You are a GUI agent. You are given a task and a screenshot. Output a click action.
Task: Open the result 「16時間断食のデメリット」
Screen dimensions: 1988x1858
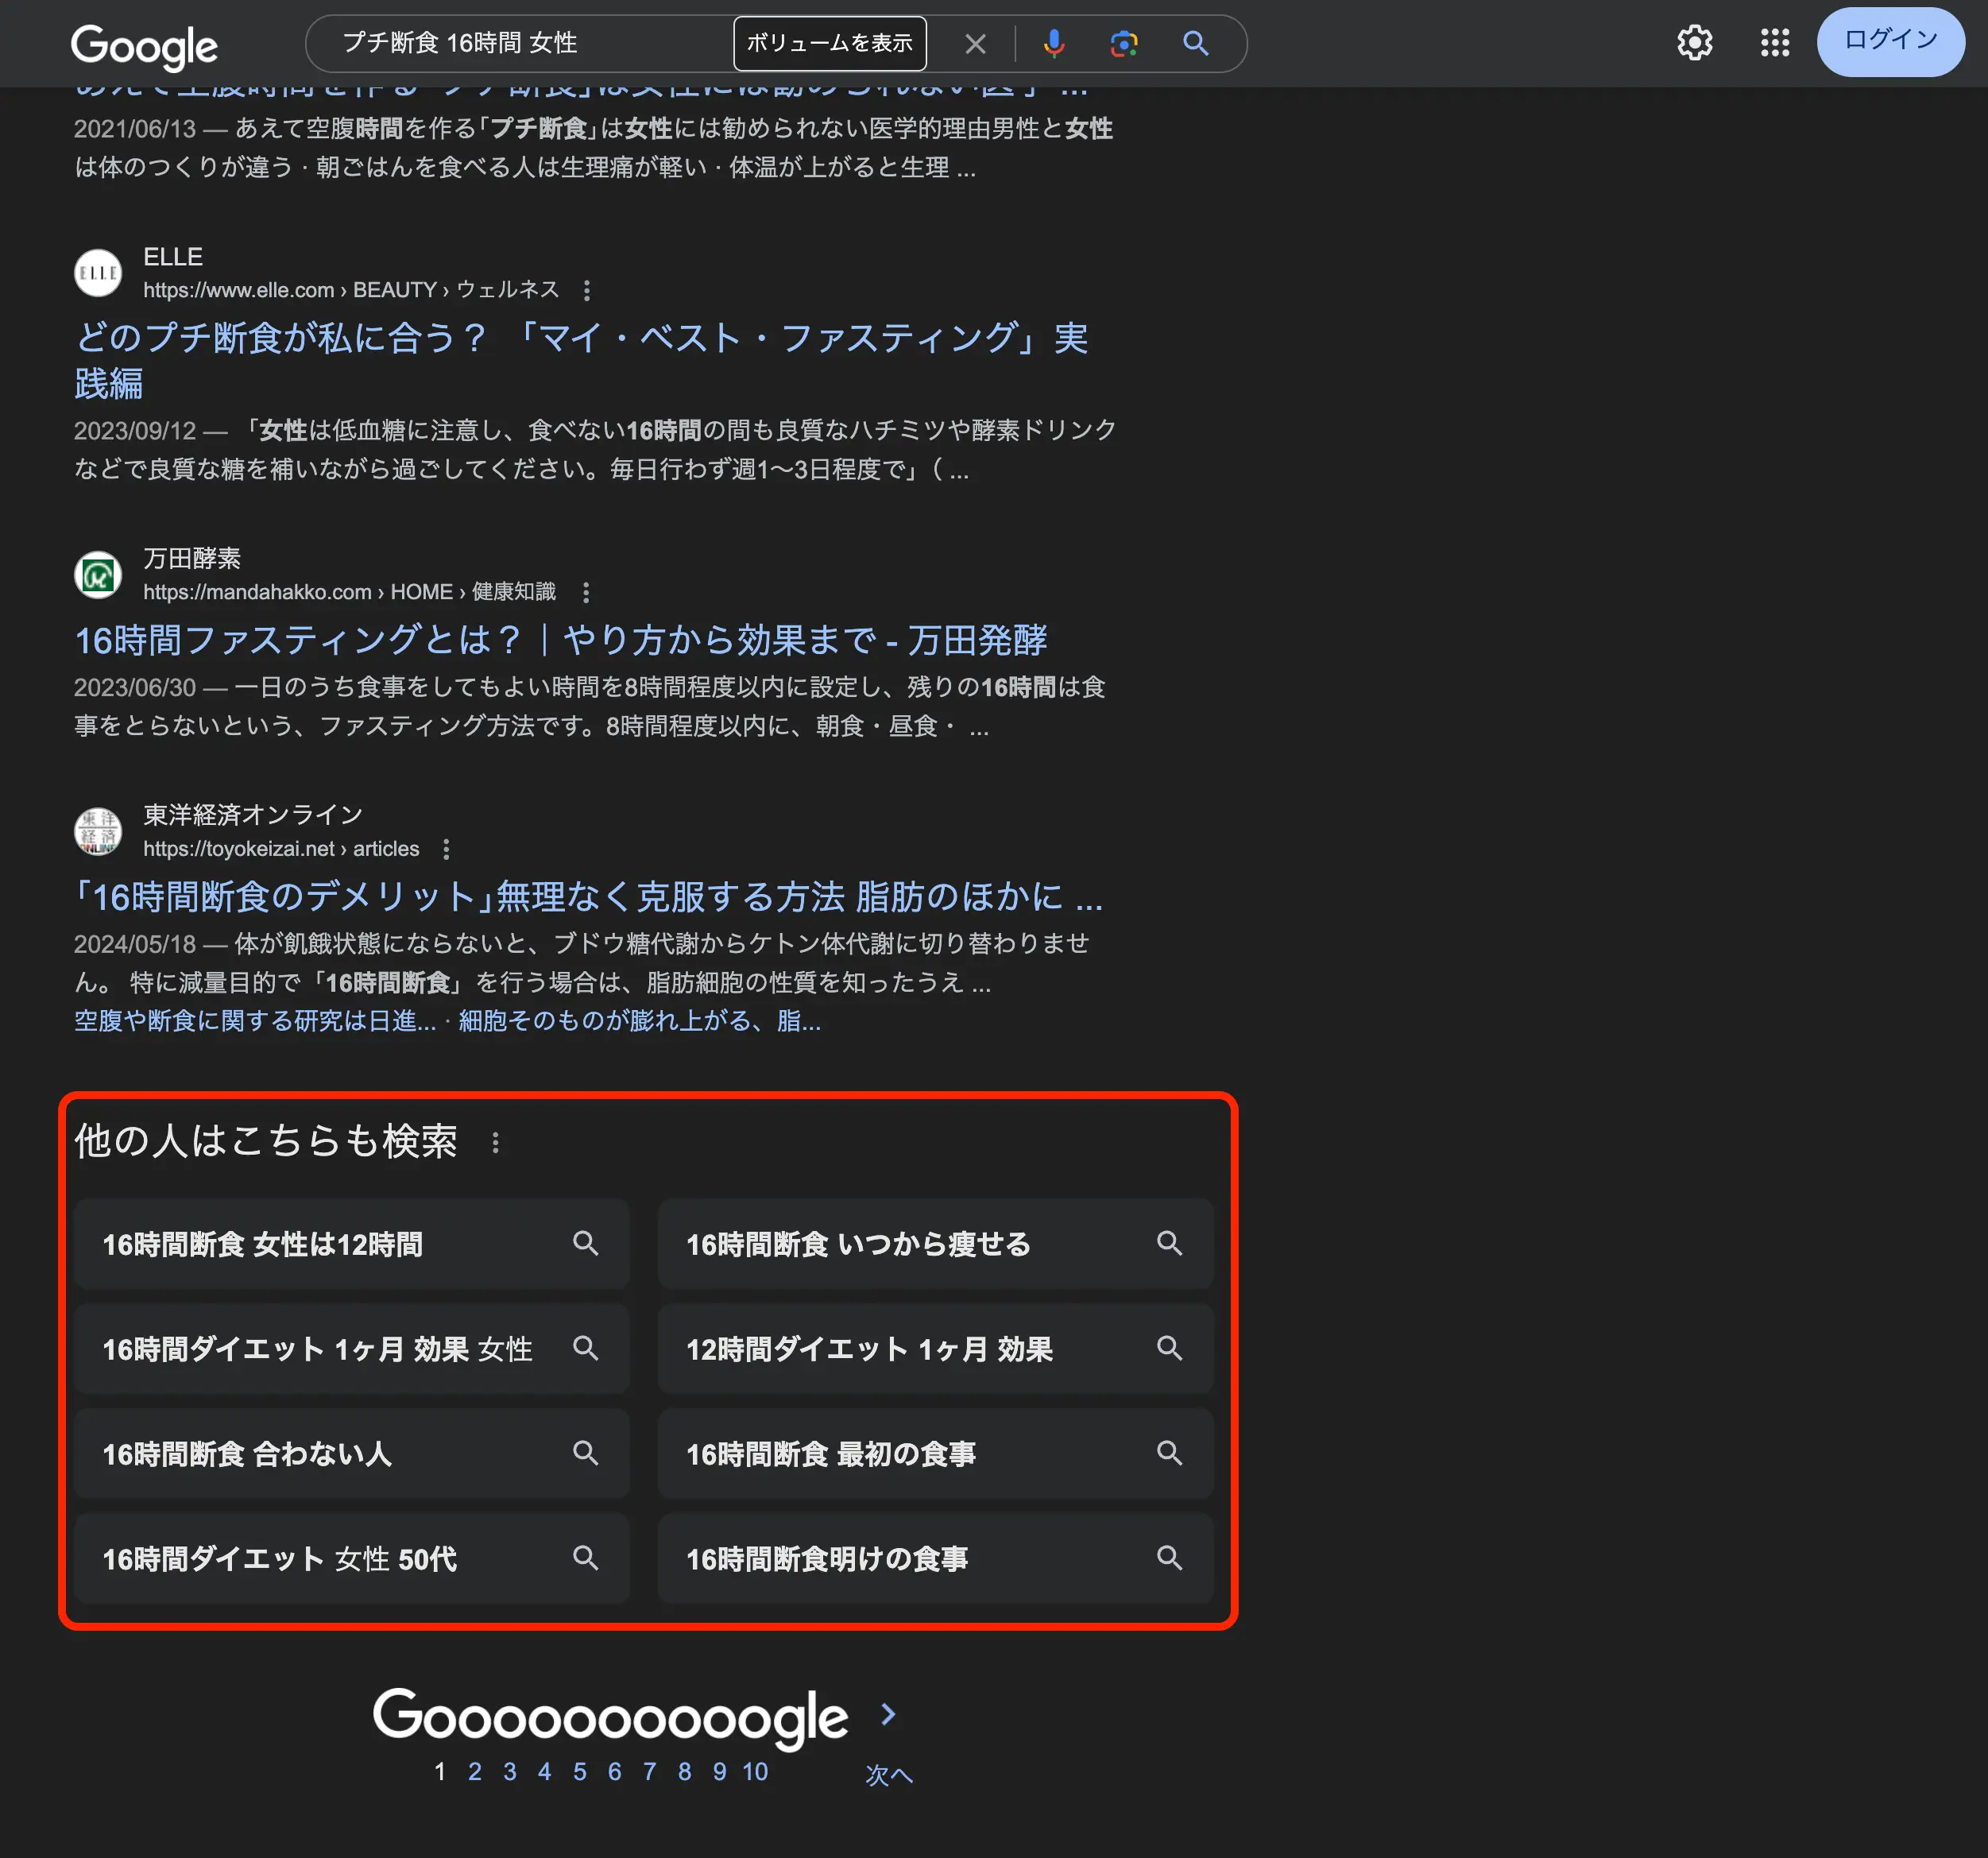click(588, 898)
